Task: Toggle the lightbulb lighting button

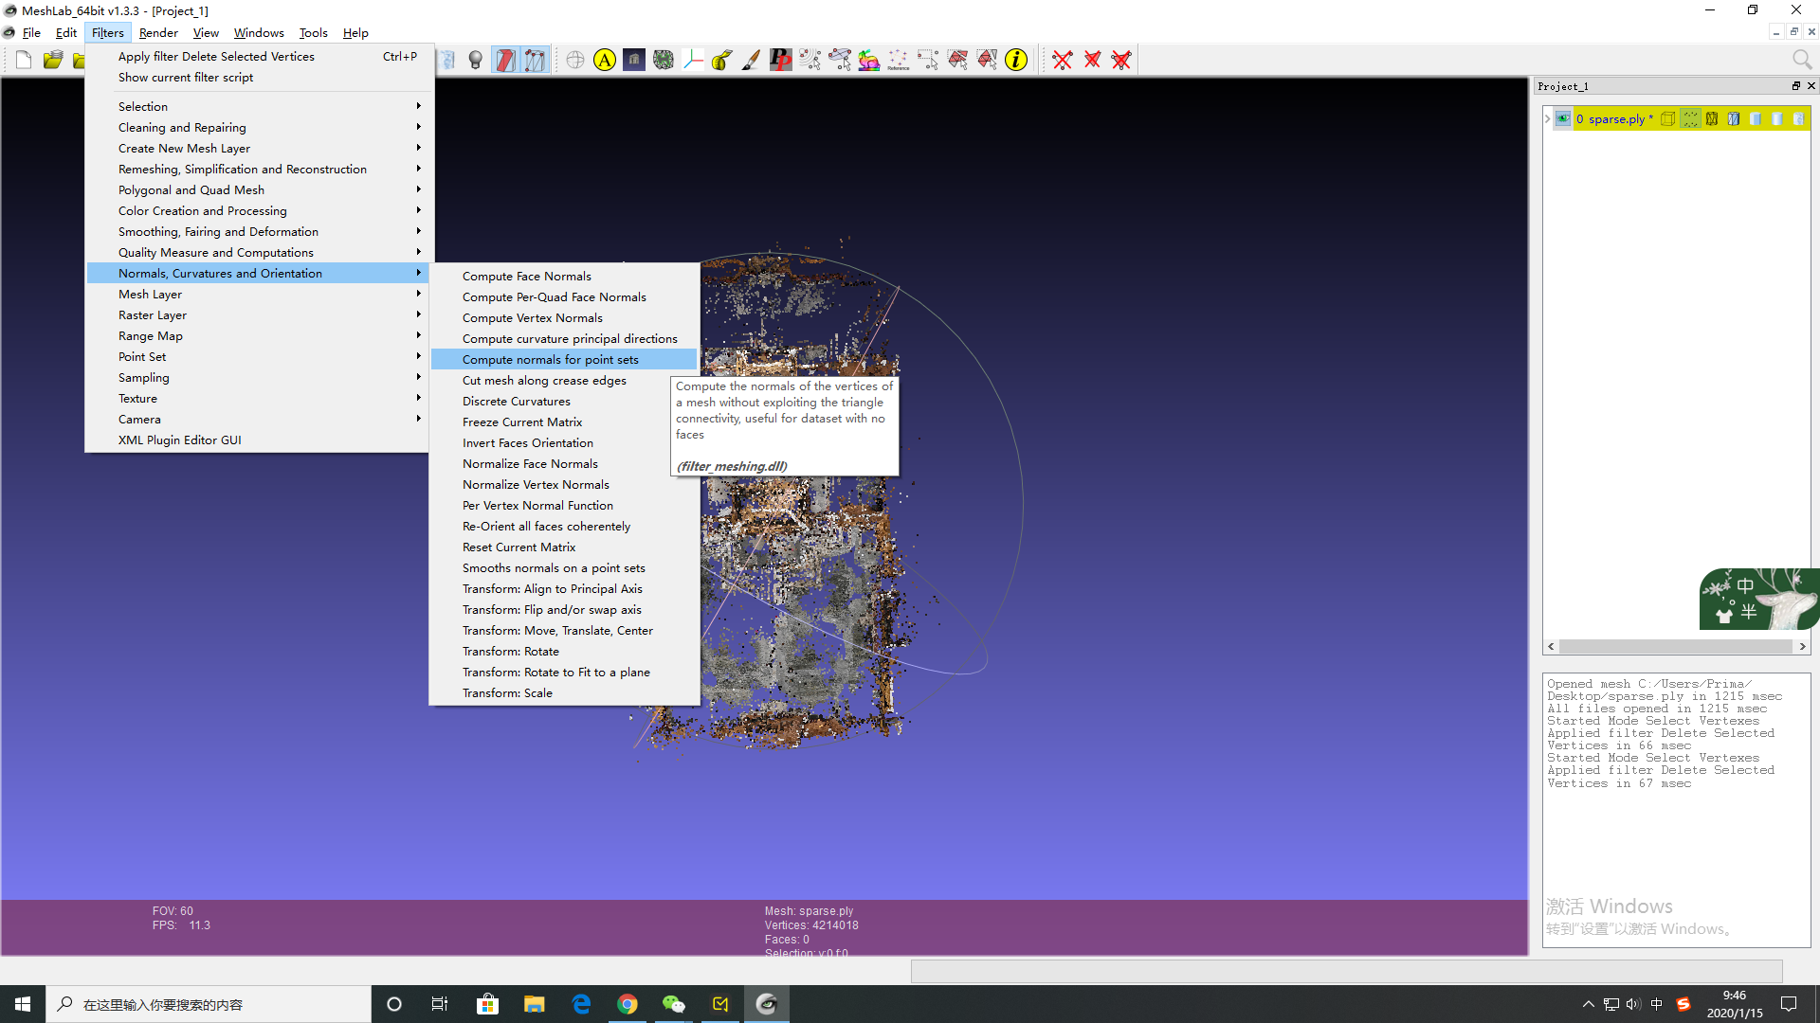Action: tap(476, 61)
